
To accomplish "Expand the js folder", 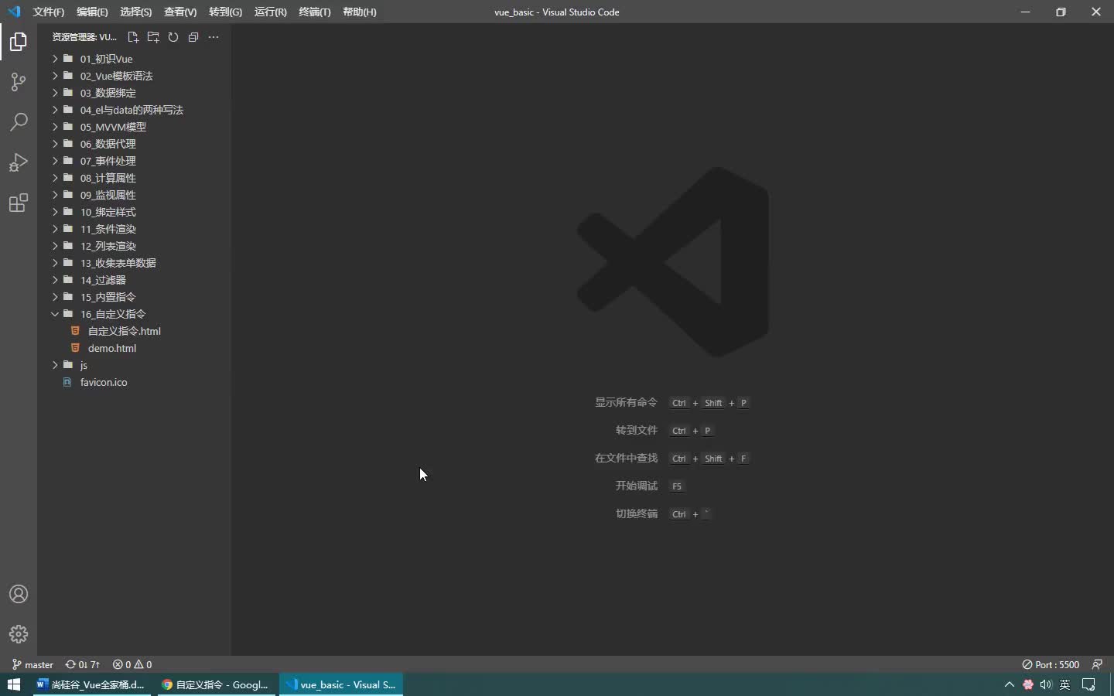I will [x=135, y=365].
